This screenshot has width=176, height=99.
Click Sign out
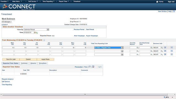(171, 2)
